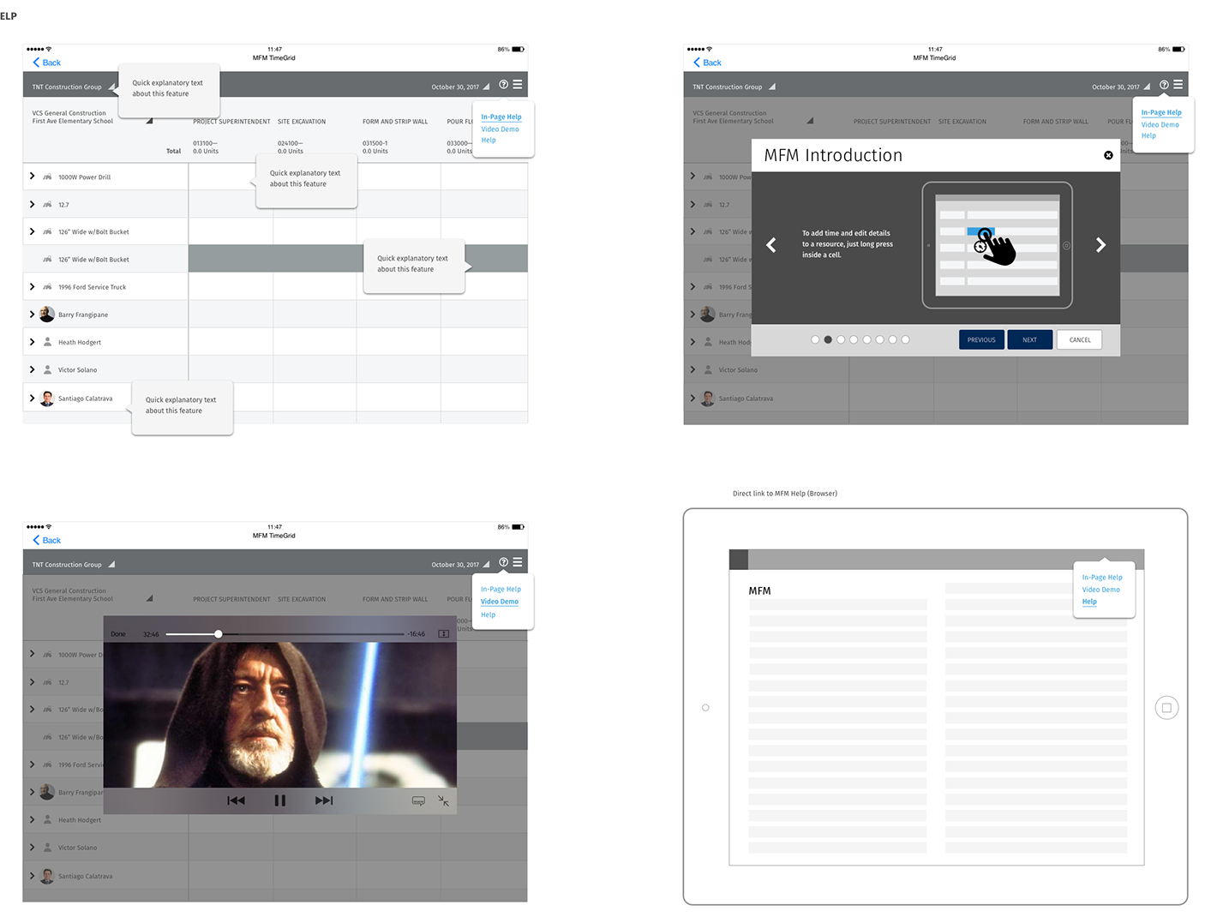Choose Help on the tooltip screen menu
Screen dimensions: 1217x917
point(488,141)
